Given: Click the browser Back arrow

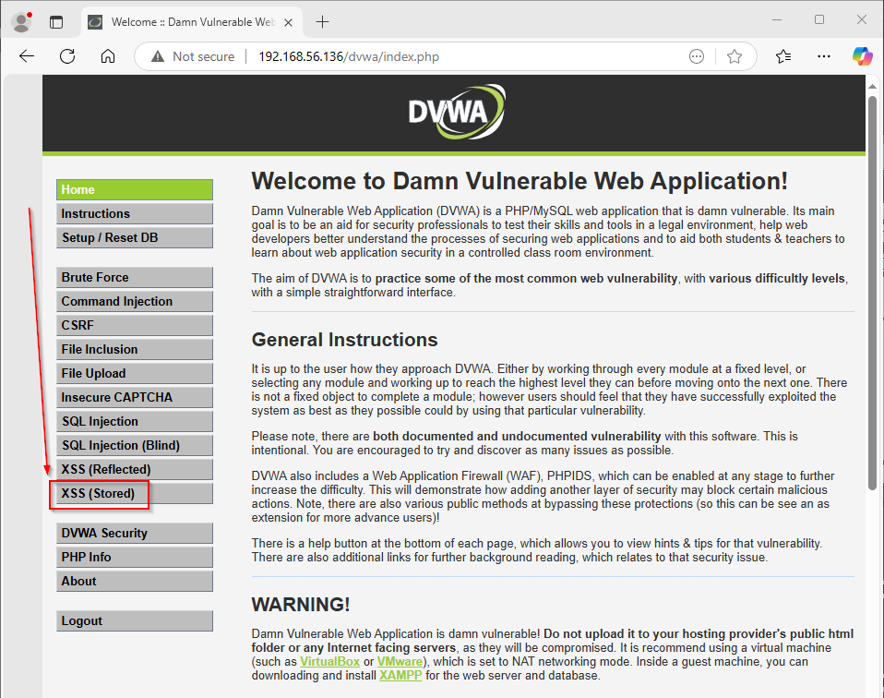Looking at the screenshot, I should tap(27, 56).
